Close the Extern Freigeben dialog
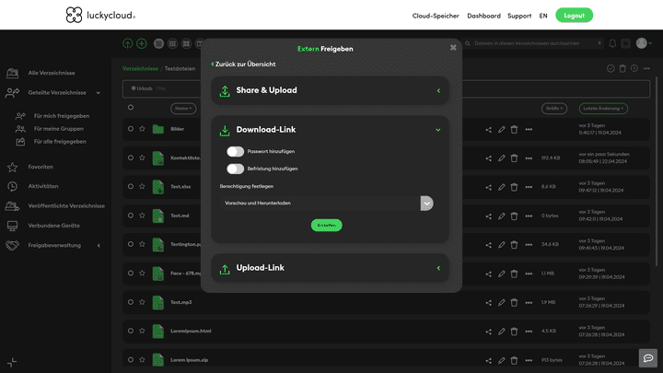This screenshot has width=663, height=373. tap(453, 48)
